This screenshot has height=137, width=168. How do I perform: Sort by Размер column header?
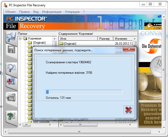pos(105,38)
